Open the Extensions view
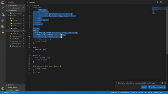The width and height of the screenshot is (168, 94). [x=3, y=26]
